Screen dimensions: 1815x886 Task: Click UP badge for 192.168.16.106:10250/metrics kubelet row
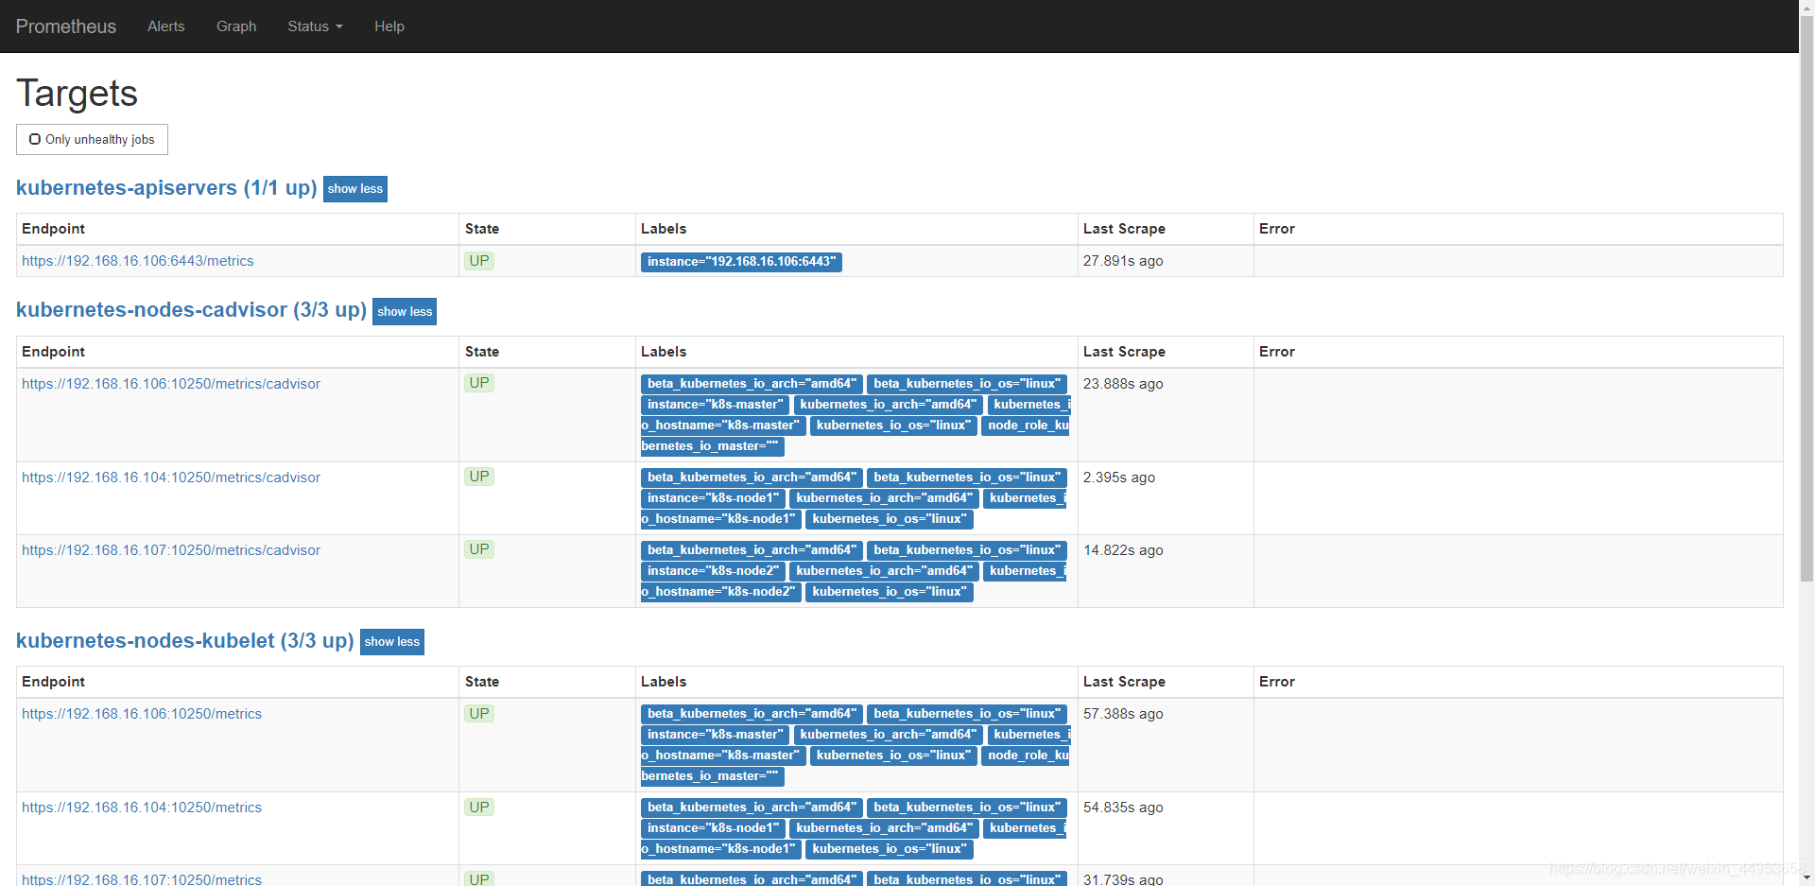[479, 714]
